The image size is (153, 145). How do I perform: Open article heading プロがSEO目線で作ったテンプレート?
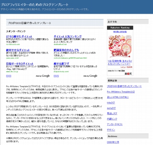pyautogui.click(x=29, y=23)
